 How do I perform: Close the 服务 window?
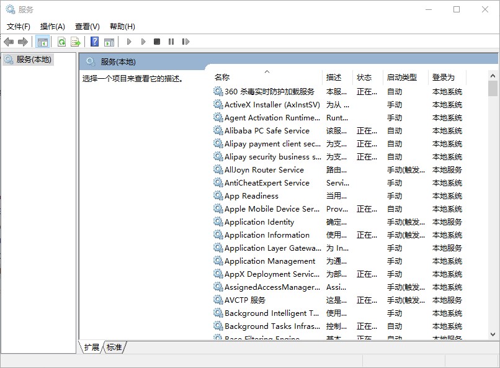coord(484,9)
